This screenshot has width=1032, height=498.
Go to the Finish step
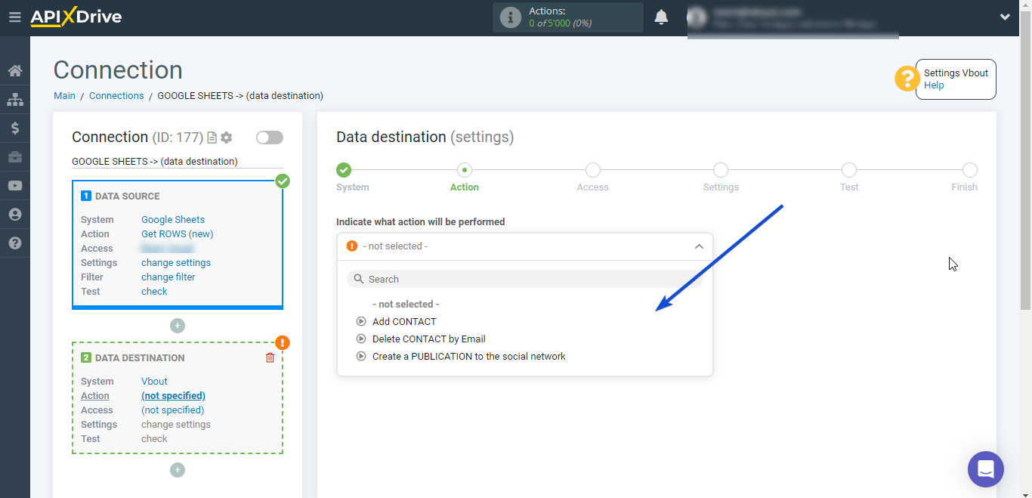click(970, 170)
